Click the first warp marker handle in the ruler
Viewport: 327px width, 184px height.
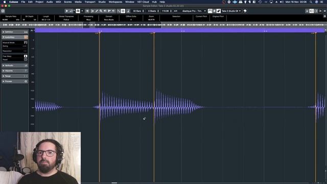[x=100, y=33]
